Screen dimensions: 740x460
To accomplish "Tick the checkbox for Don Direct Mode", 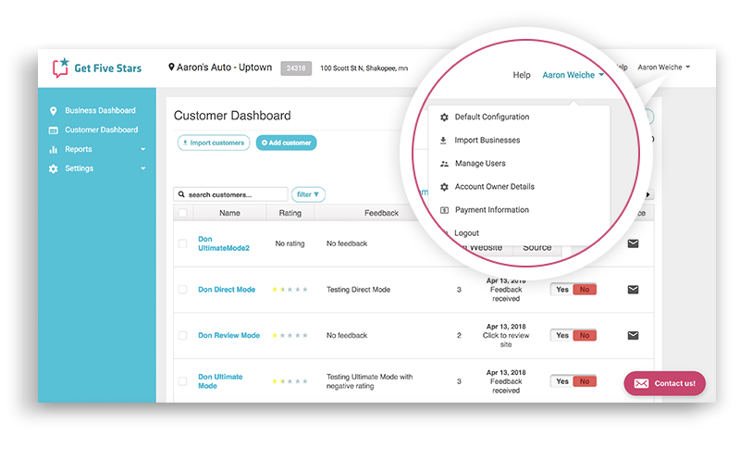I will [182, 290].
